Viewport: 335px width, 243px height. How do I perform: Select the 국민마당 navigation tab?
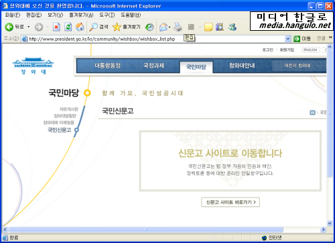(x=196, y=67)
